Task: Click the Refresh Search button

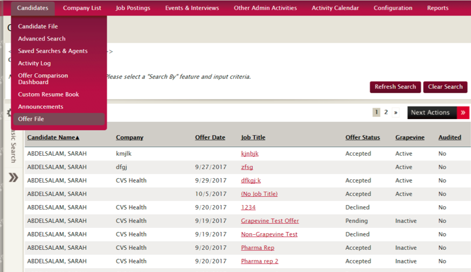Action: pyautogui.click(x=396, y=87)
